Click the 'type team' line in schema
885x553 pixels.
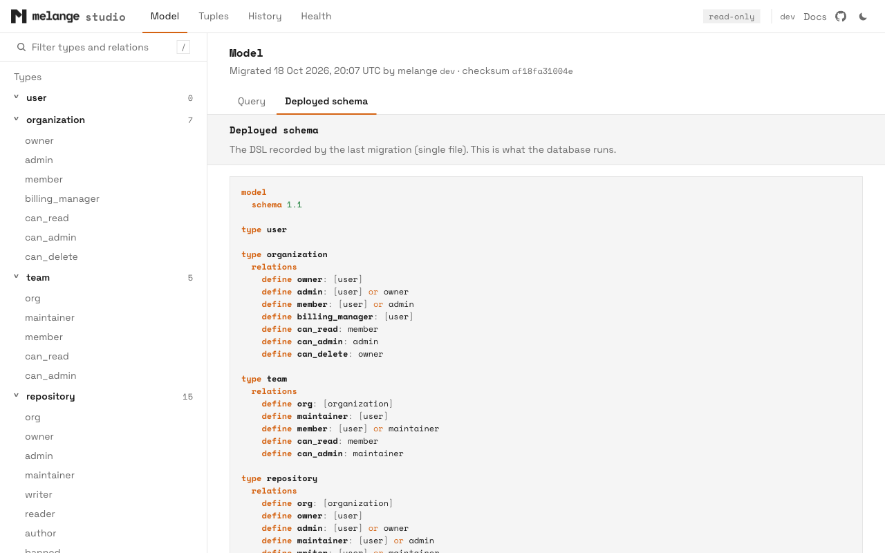pyautogui.click(x=264, y=379)
